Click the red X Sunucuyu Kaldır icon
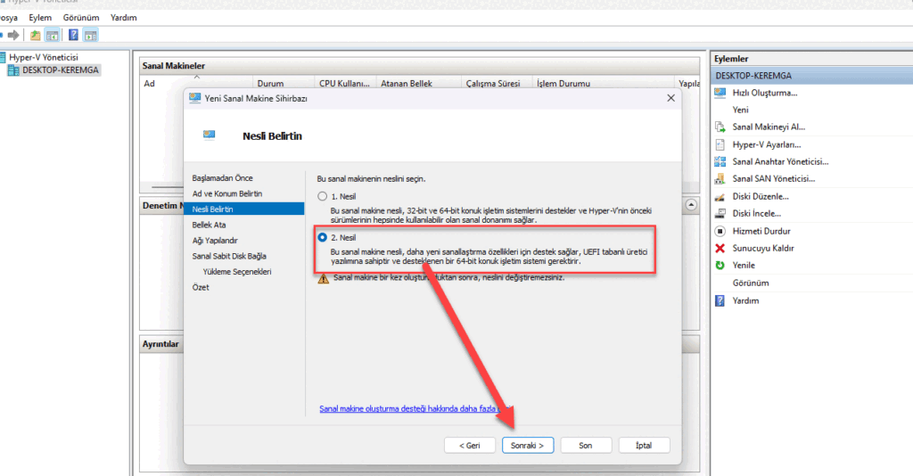 coord(720,248)
